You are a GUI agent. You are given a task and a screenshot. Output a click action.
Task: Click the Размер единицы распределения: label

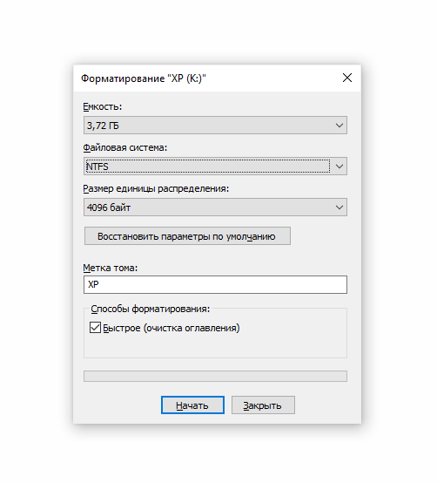(x=156, y=189)
